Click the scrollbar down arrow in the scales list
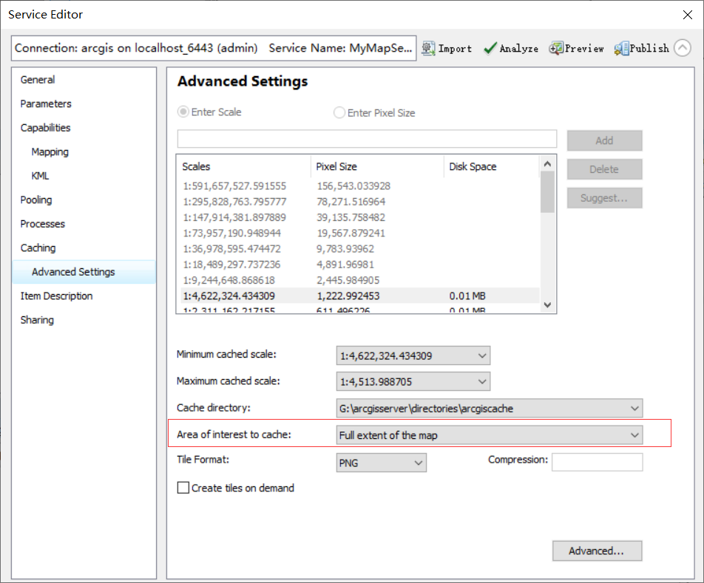The height and width of the screenshot is (583, 704). pyautogui.click(x=547, y=304)
